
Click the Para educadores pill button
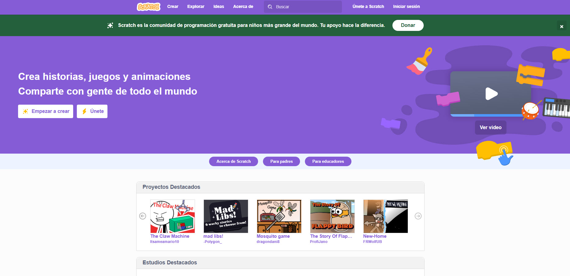328,161
